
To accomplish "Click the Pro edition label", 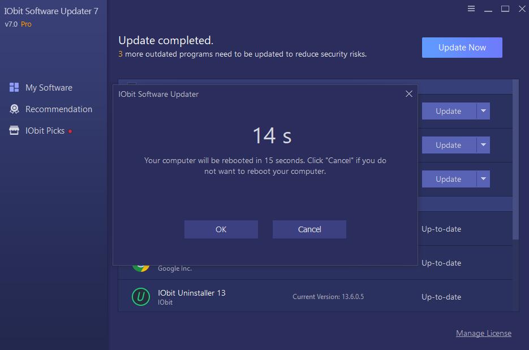I will point(26,24).
